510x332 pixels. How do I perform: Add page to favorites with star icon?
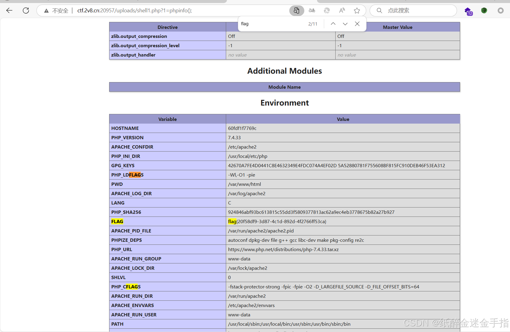[357, 11]
